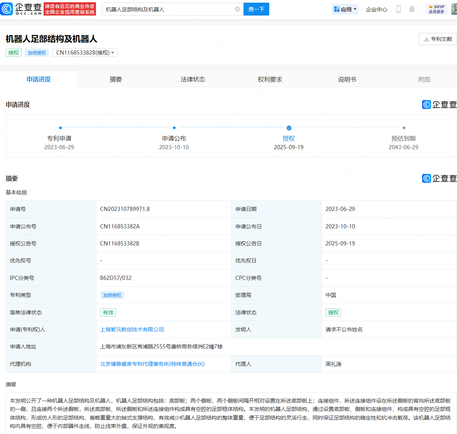Click the estimated expiry date 2043-06-29
The width and height of the screenshot is (457, 434).
(404, 147)
